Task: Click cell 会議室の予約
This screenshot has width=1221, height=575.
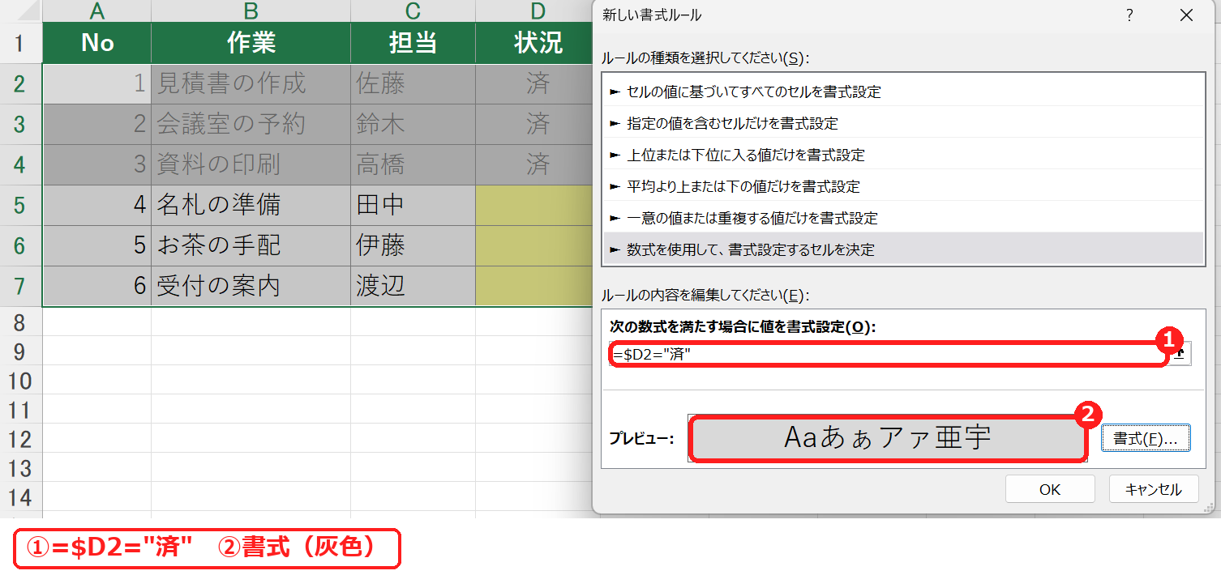Action: (x=251, y=124)
